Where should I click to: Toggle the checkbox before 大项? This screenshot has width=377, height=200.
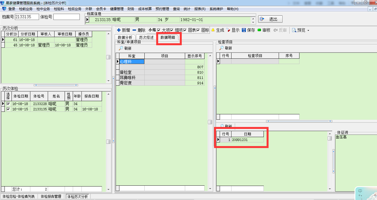[x=159, y=30]
